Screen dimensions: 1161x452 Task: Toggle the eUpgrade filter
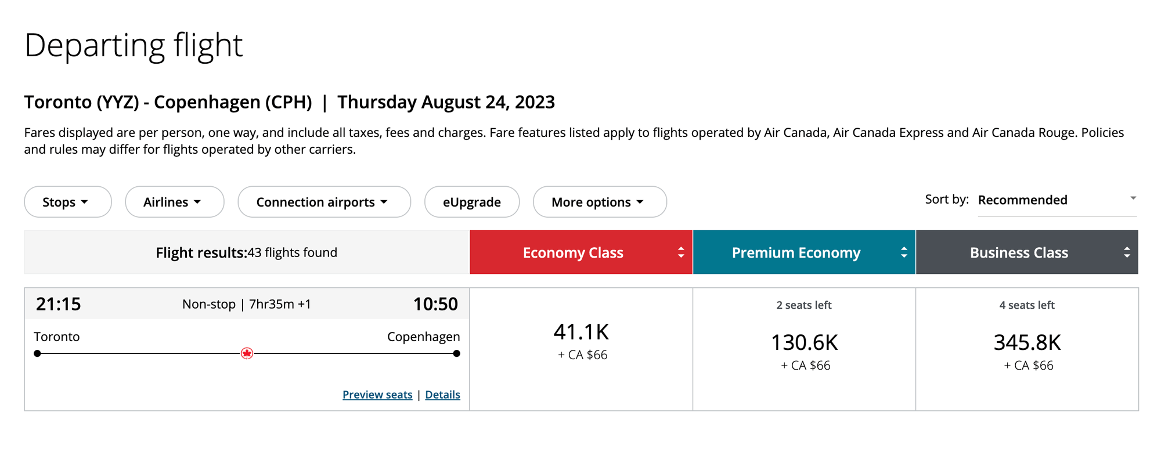pyautogui.click(x=471, y=202)
